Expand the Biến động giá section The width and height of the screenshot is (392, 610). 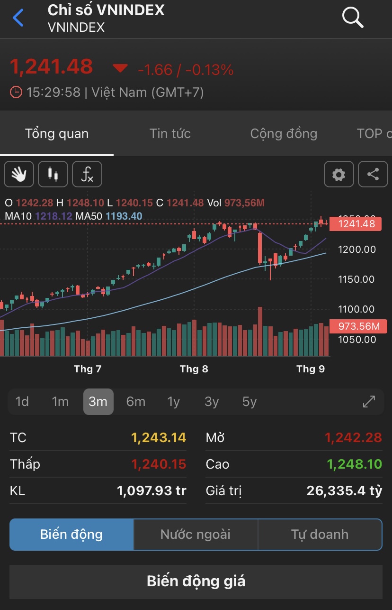click(196, 582)
